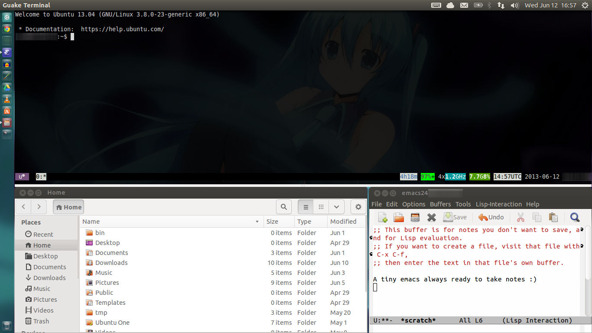Switch Files to list view
This screenshot has width=592, height=333.
(x=306, y=207)
